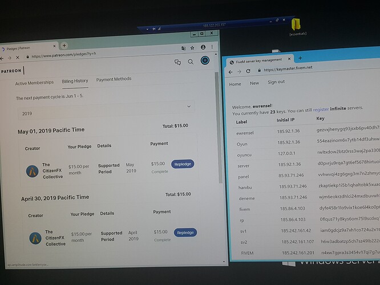Select the Billing History tab

75,81
